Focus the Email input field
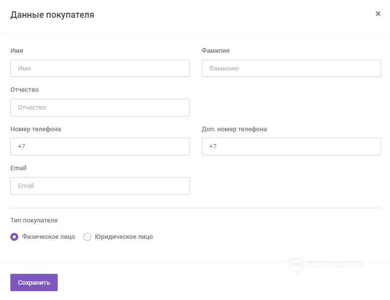Image resolution: width=390 pixels, height=300 pixels. [x=100, y=186]
